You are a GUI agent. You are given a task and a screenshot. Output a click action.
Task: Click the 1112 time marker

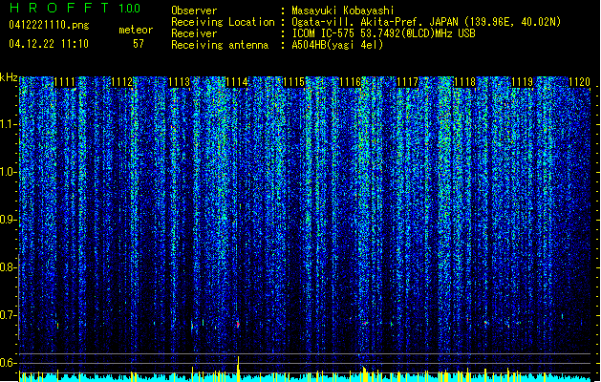coord(121,82)
